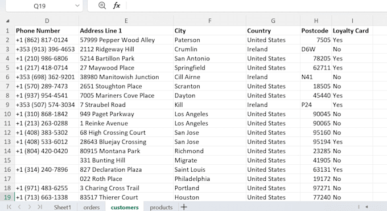Select column D header
Screen dimensions: 387x211
pos(47,21)
